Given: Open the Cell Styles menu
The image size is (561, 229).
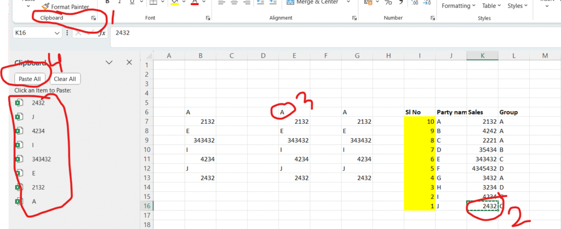Looking at the screenshot, I should click(518, 6).
